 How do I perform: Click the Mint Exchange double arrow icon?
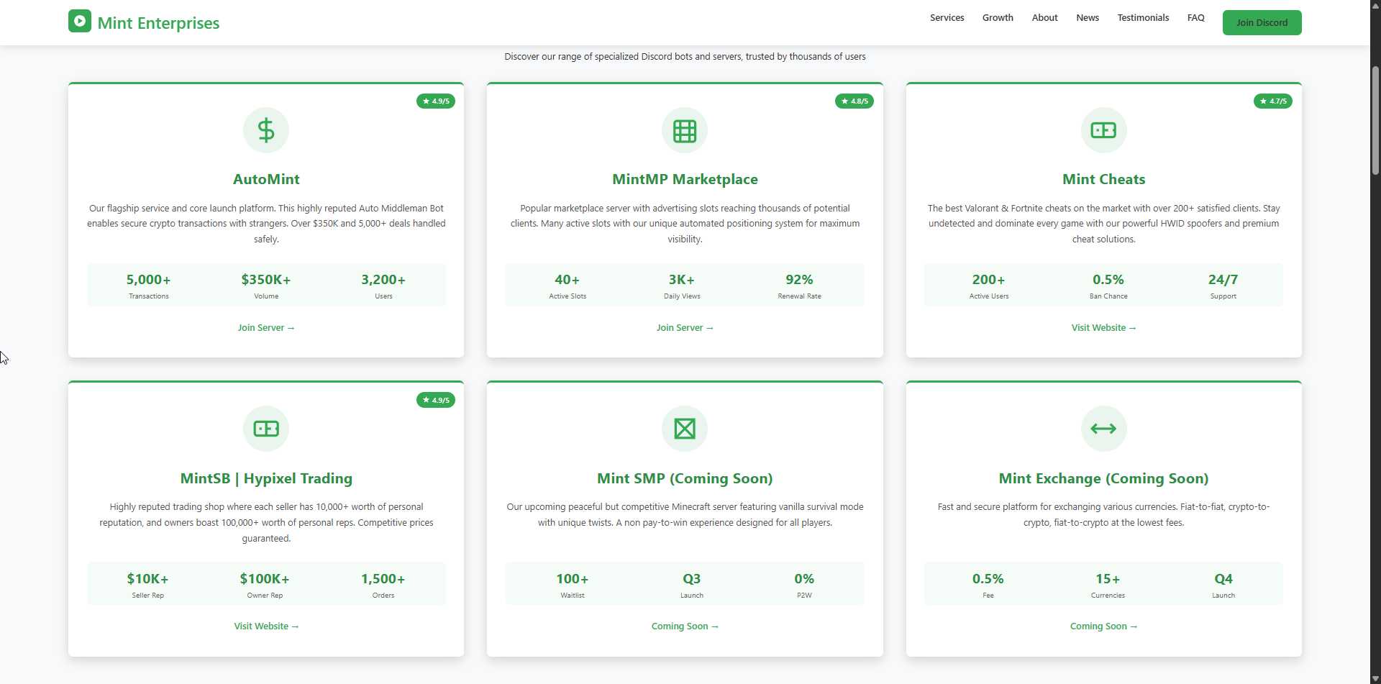pyautogui.click(x=1103, y=429)
